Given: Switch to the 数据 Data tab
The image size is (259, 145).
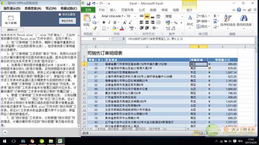Looking at the screenshot, I should click(x=153, y=10).
